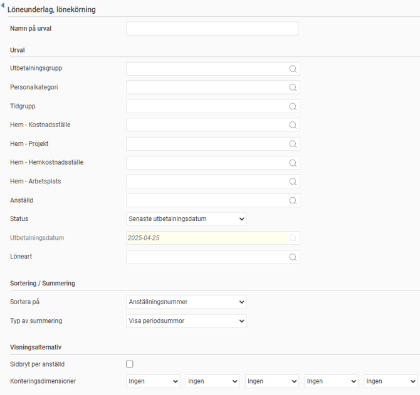Open first Konteringsdimensioner dropdown
This screenshot has height=395, width=420.
coord(154,381)
